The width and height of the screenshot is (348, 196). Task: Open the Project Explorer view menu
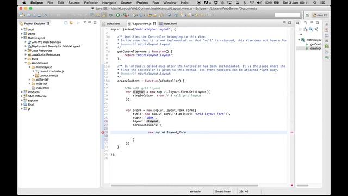tap(85, 22)
